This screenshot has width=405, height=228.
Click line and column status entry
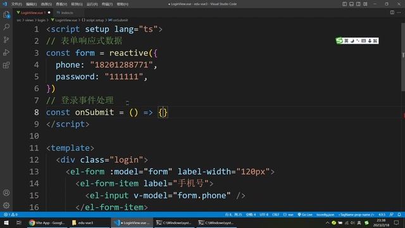[234, 215]
